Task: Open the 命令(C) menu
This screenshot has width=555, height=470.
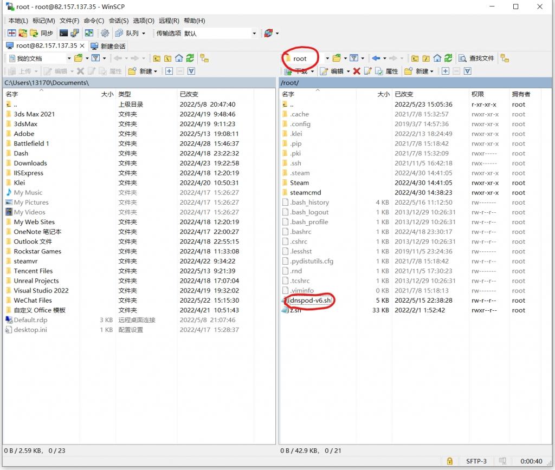Action: click(x=94, y=21)
